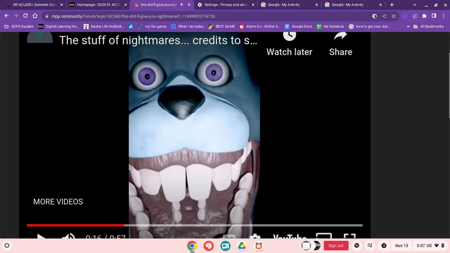
Task: Open GCPS Student bookmark folder
Action: tap(19, 26)
